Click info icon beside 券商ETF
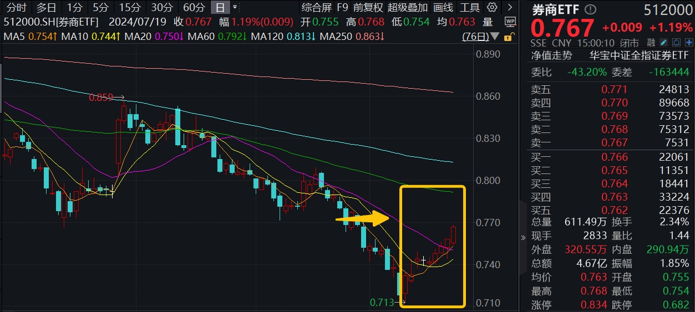The height and width of the screenshot is (312, 695). pyautogui.click(x=590, y=9)
